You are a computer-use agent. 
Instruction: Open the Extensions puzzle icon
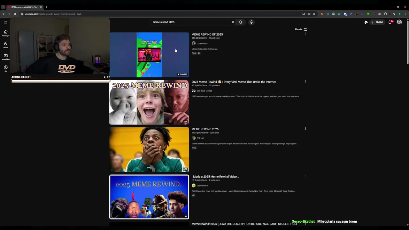pyautogui.click(x=385, y=14)
